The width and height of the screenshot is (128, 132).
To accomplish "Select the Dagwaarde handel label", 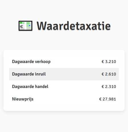I will 30,87.
